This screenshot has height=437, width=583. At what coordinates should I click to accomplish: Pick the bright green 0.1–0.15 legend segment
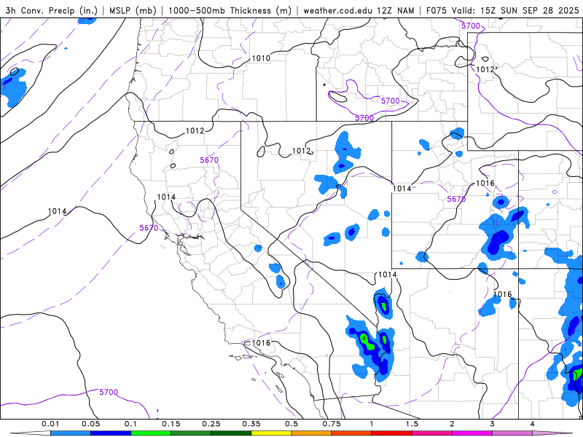tap(151, 433)
